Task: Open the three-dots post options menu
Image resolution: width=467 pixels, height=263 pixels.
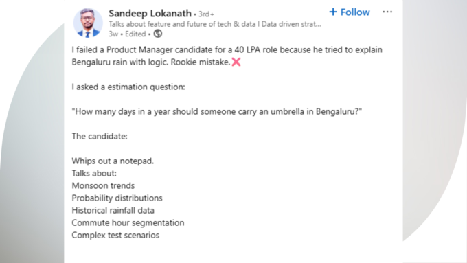Action: (387, 12)
